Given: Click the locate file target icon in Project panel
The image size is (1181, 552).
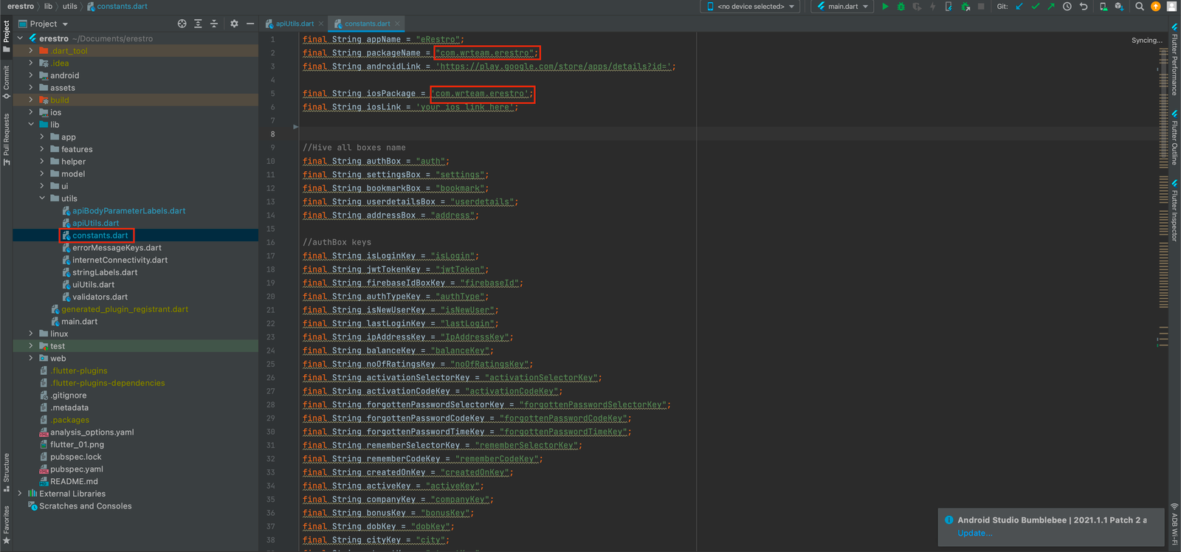Looking at the screenshot, I should (182, 24).
